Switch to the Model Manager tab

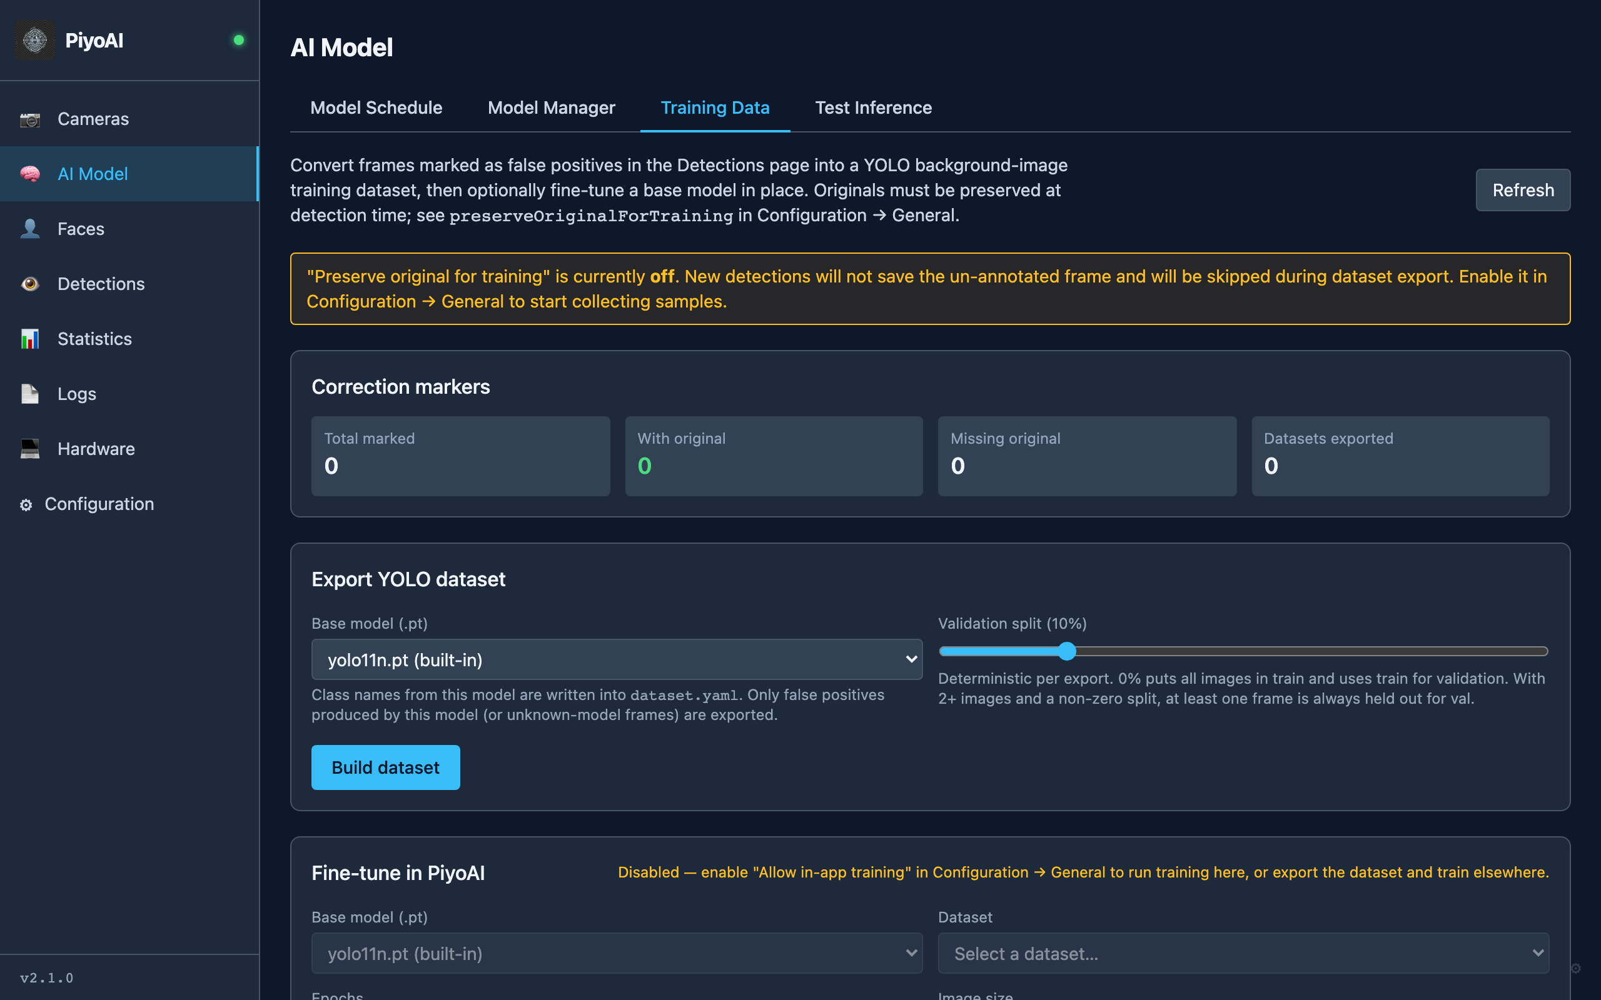[x=551, y=107]
